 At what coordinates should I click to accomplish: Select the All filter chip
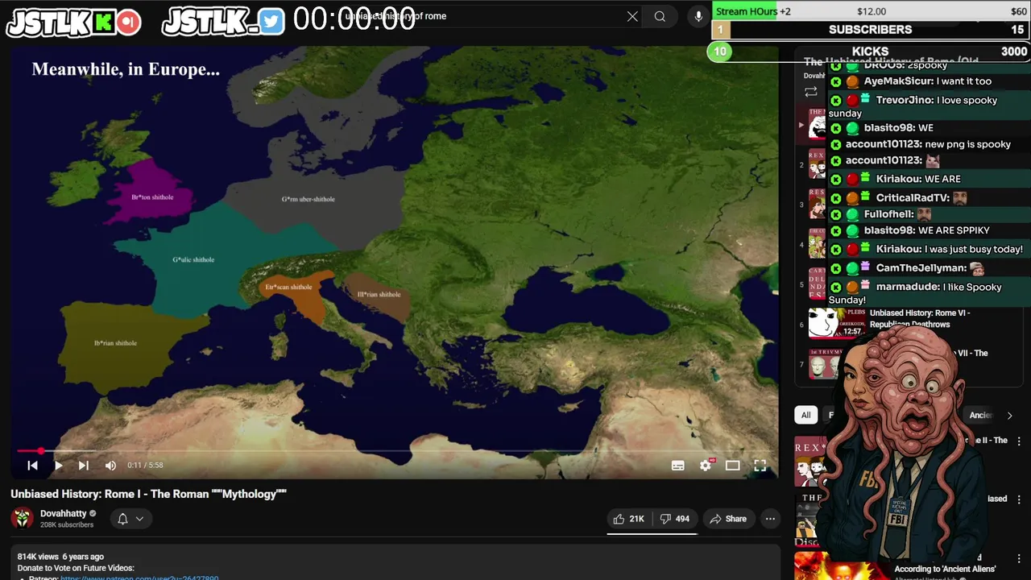(x=805, y=415)
